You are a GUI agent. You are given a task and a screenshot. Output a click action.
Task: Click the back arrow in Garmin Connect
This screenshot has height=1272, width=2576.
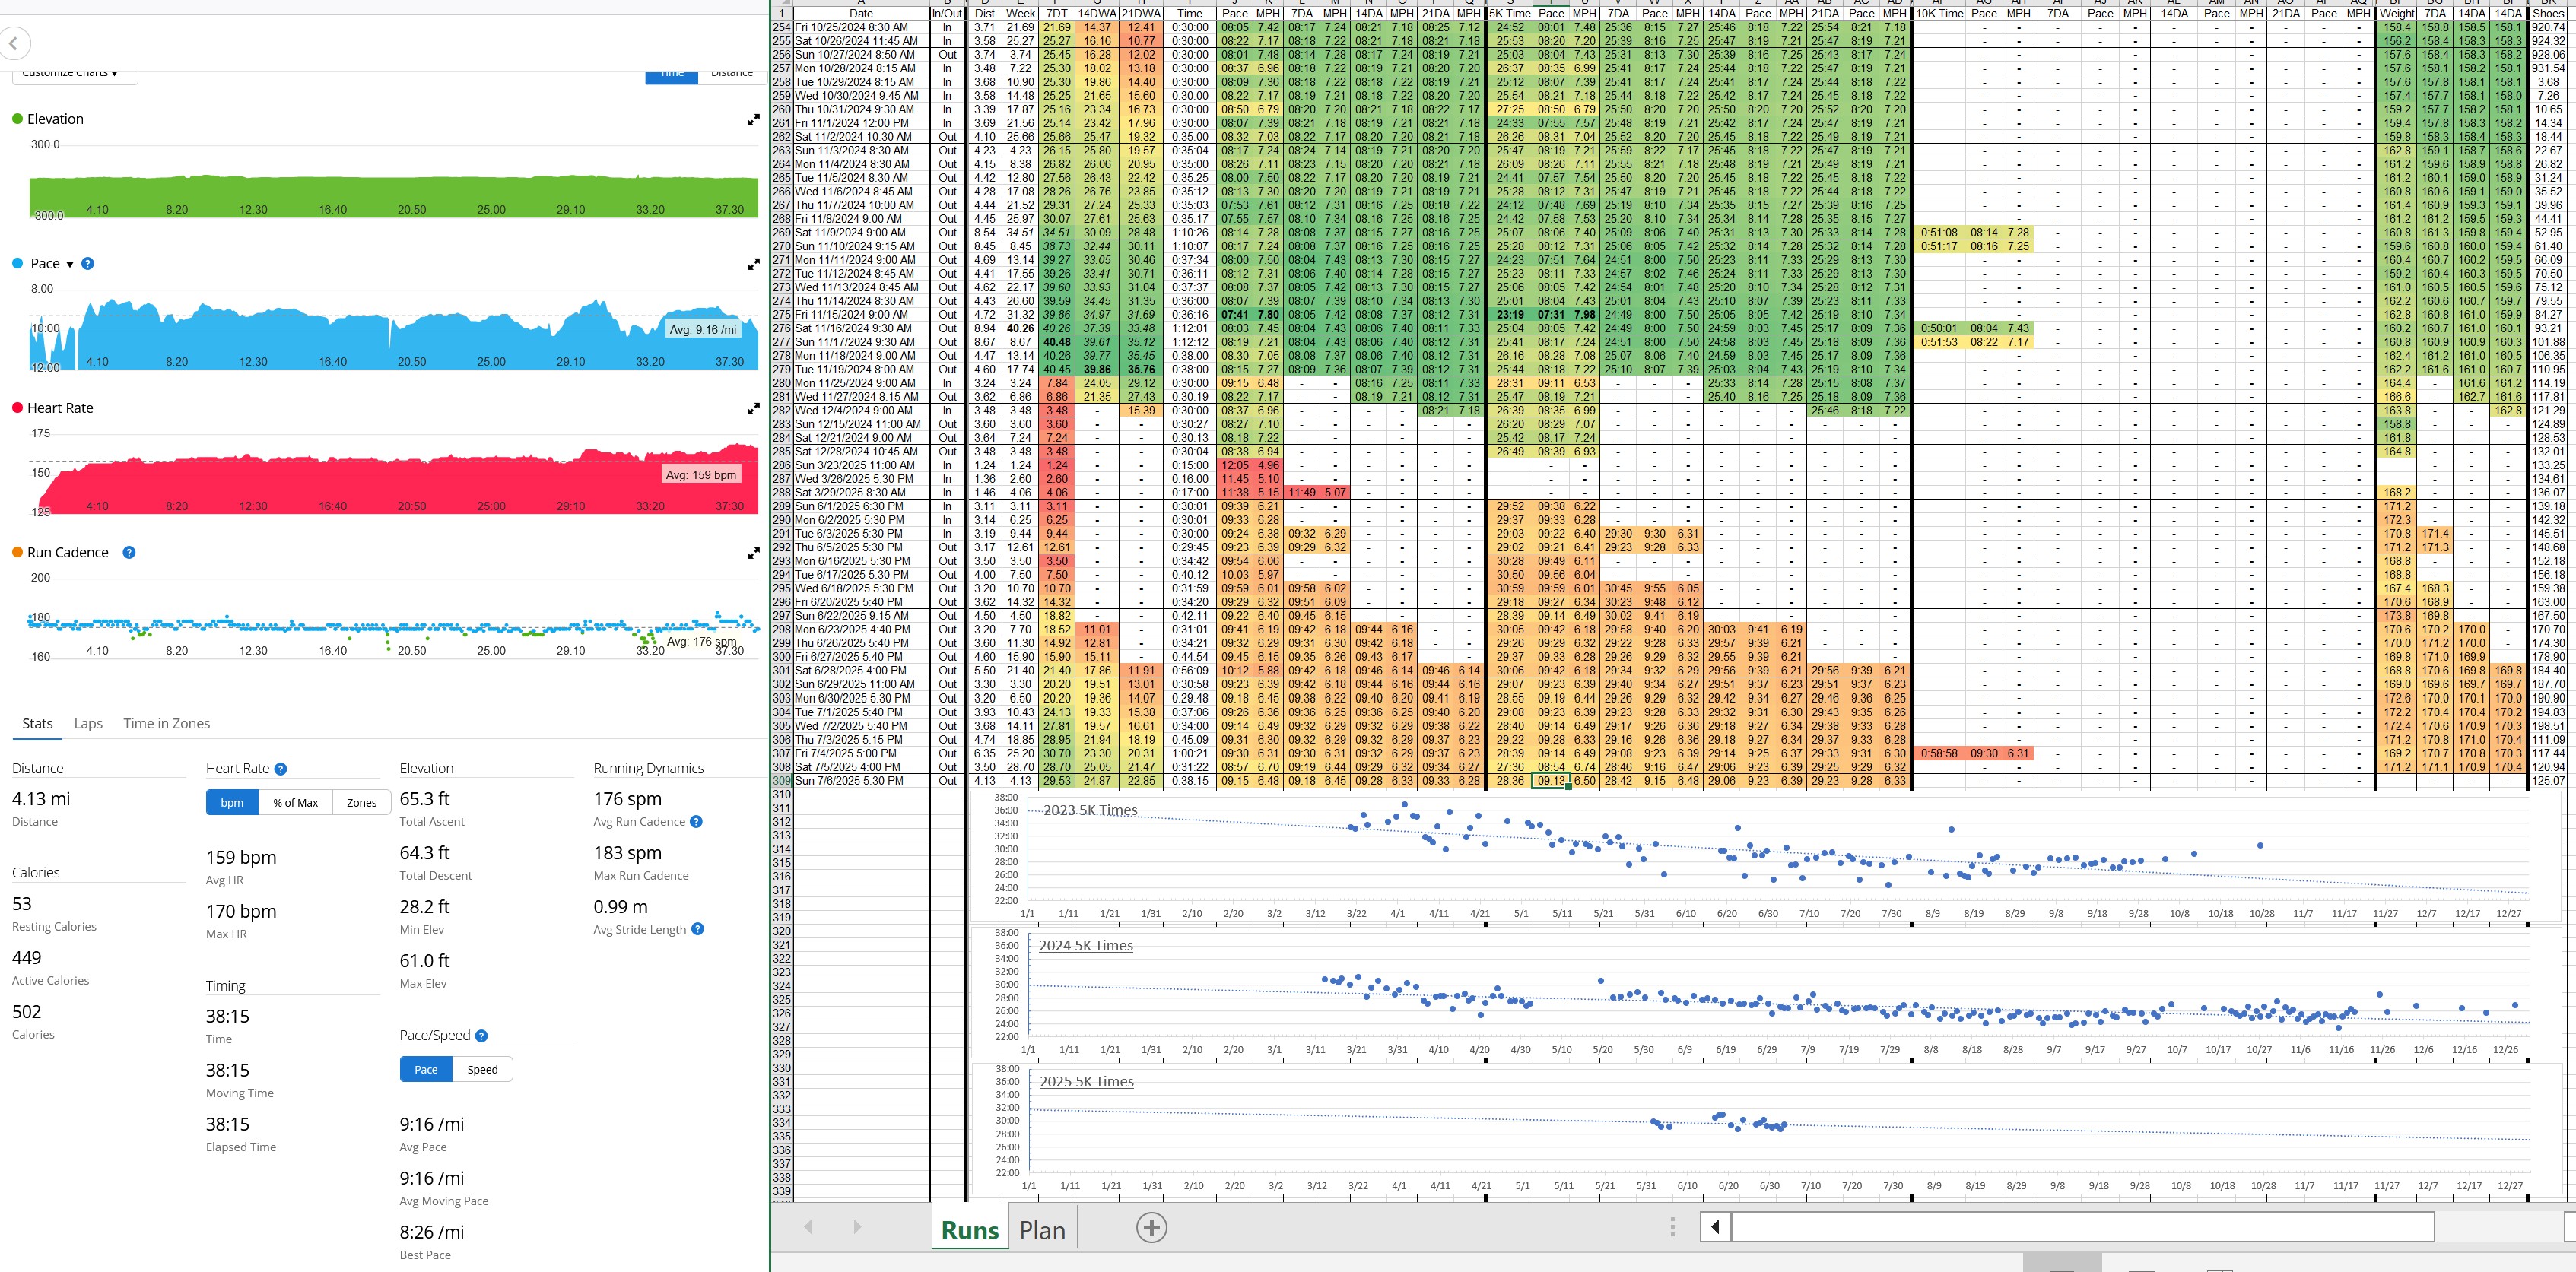(14, 44)
